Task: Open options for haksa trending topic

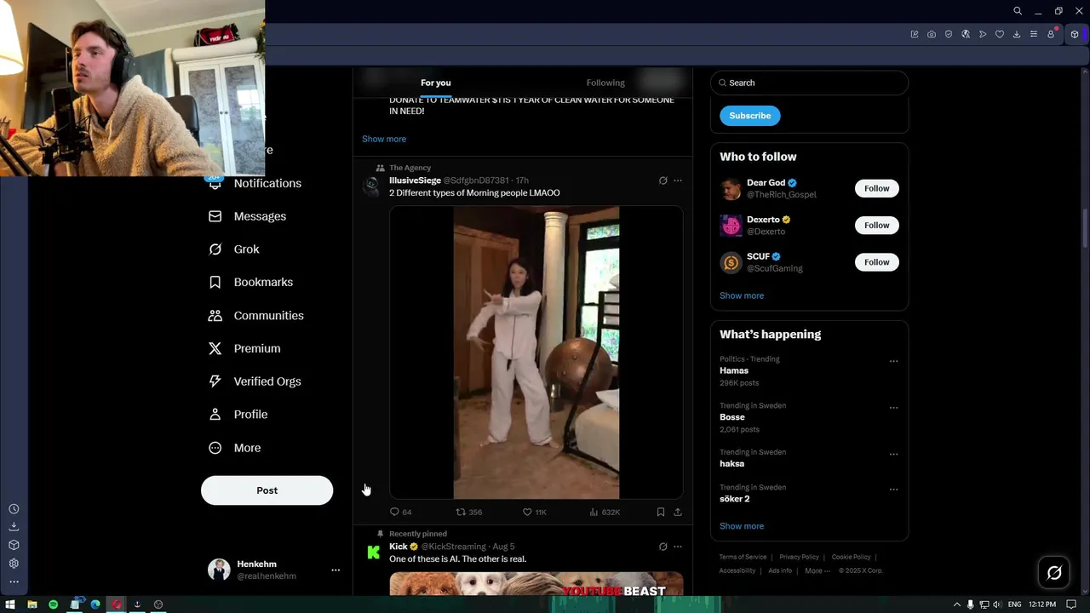Action: click(893, 455)
